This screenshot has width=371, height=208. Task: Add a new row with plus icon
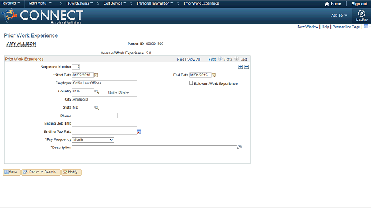(x=241, y=67)
